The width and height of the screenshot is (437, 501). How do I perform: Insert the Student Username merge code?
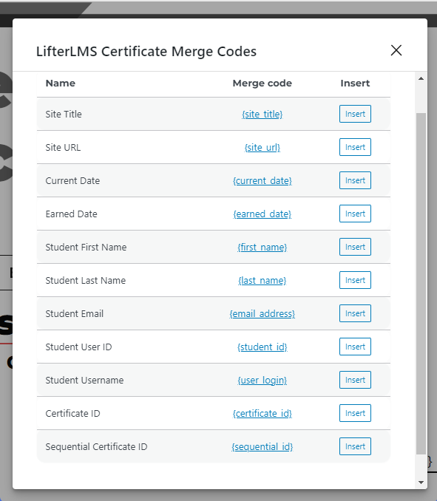point(355,380)
